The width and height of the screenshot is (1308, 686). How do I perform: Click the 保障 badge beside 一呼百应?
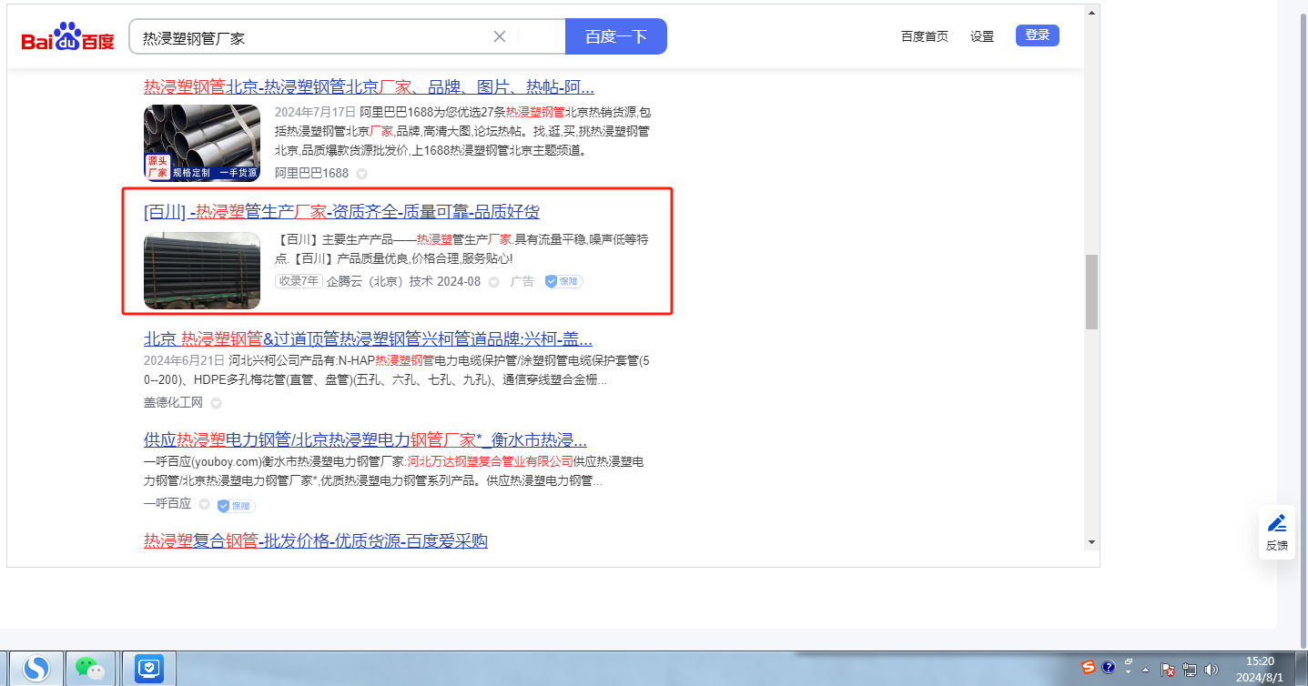(x=236, y=505)
